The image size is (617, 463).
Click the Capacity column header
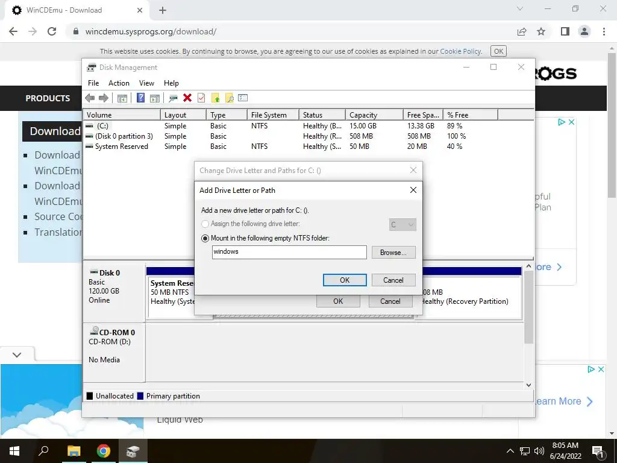[374, 115]
